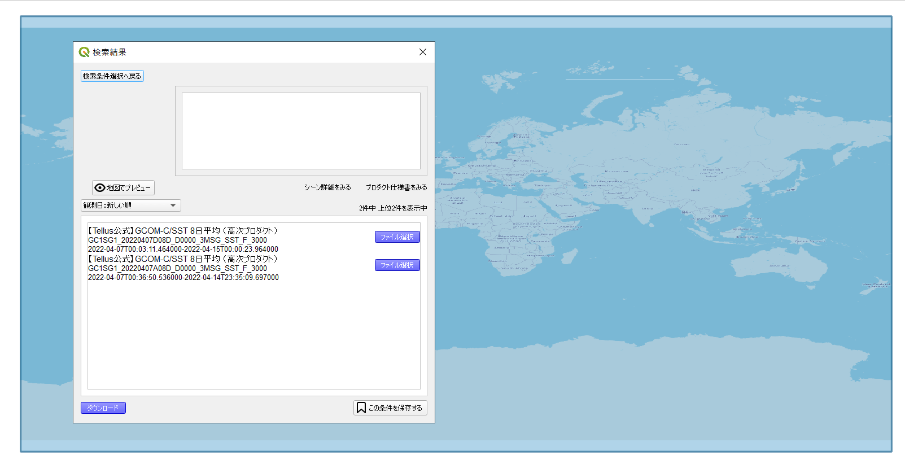Click first 【Tellus公式】GCOM-C/SST 8日平均 title
The image size is (905, 464).
[x=183, y=230]
